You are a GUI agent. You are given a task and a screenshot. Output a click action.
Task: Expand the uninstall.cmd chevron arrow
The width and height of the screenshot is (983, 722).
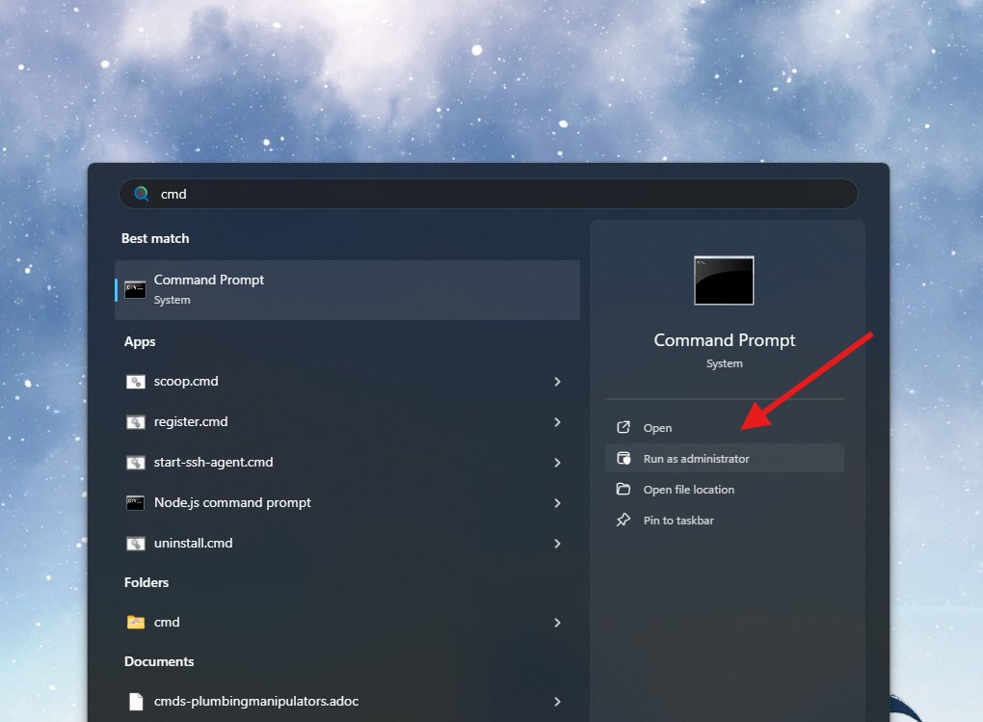pos(557,544)
